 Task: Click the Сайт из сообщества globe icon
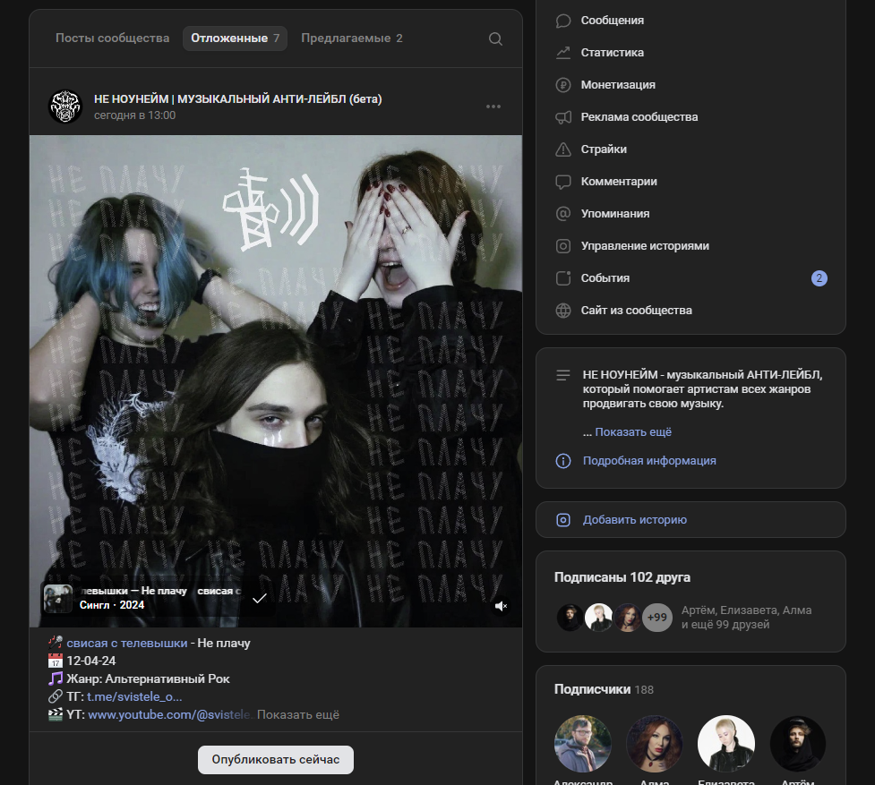563,311
